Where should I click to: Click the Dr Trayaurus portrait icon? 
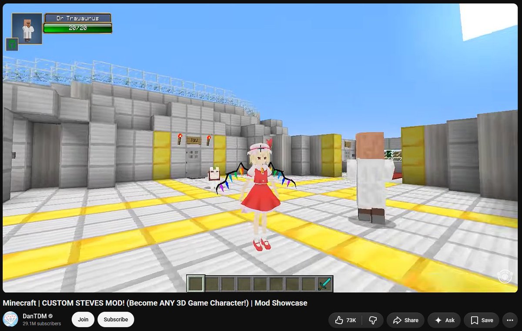pos(27,29)
